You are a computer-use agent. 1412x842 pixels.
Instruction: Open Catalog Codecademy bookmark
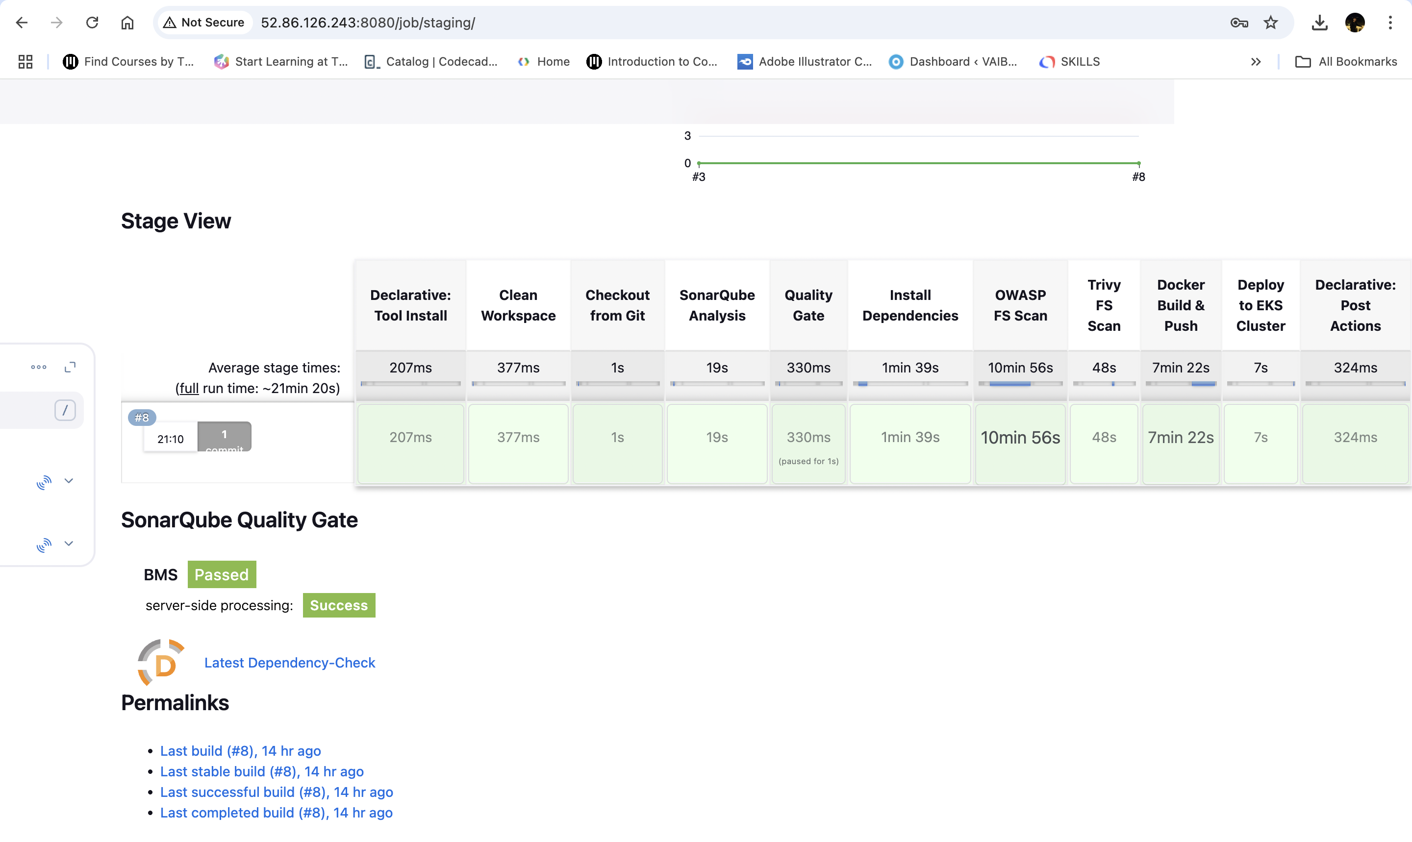click(431, 61)
